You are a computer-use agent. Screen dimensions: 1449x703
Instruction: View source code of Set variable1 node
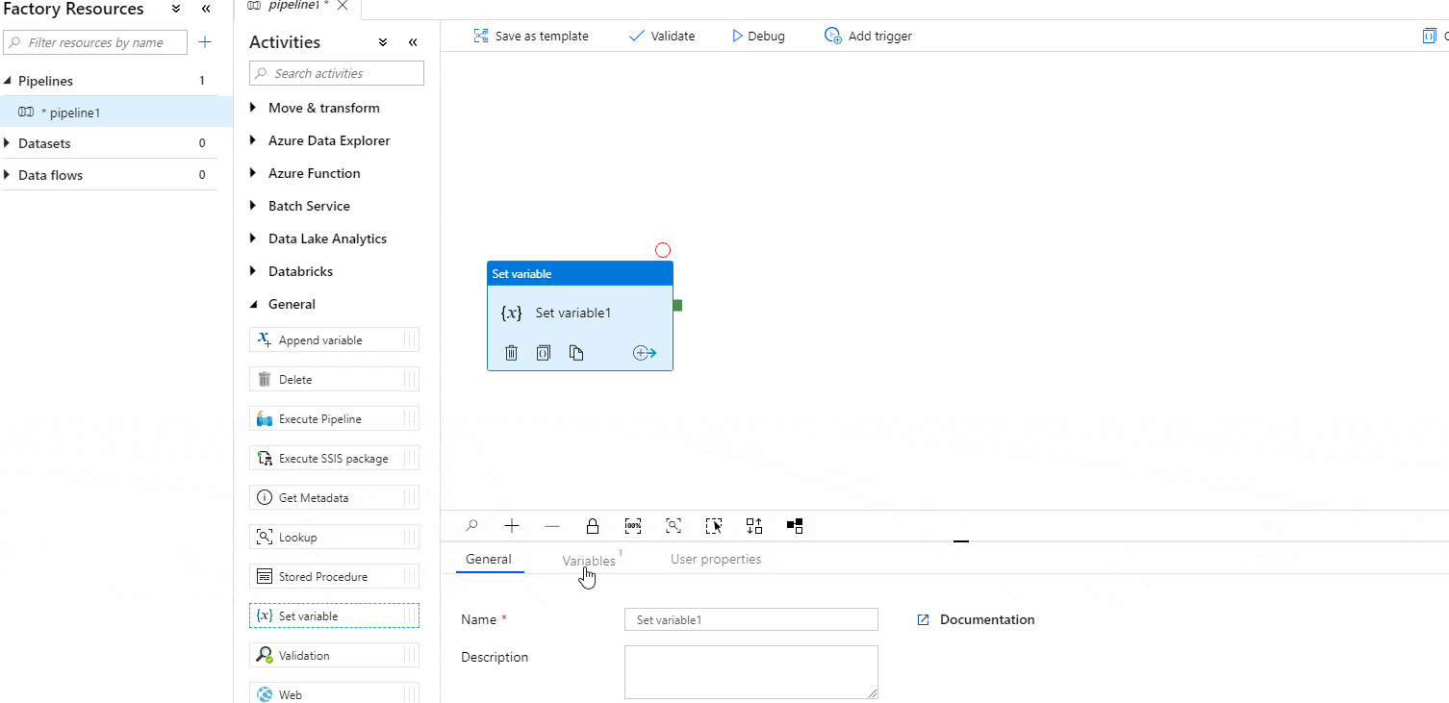[x=544, y=353]
